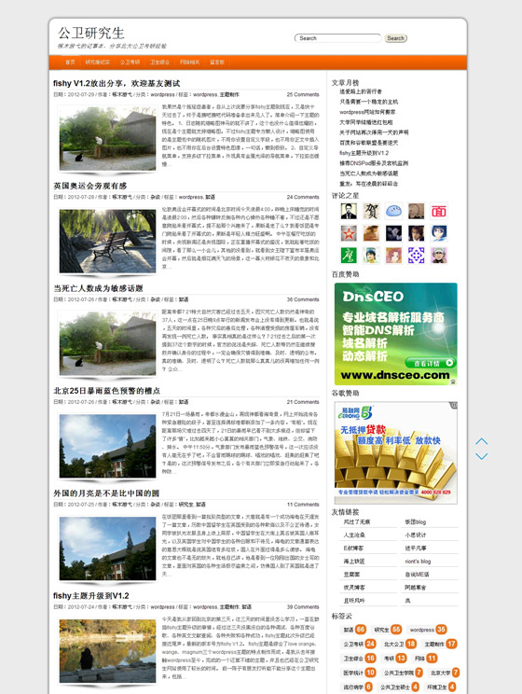Open friend link 'riont's blog'
The image size is (522, 694).
click(418, 562)
